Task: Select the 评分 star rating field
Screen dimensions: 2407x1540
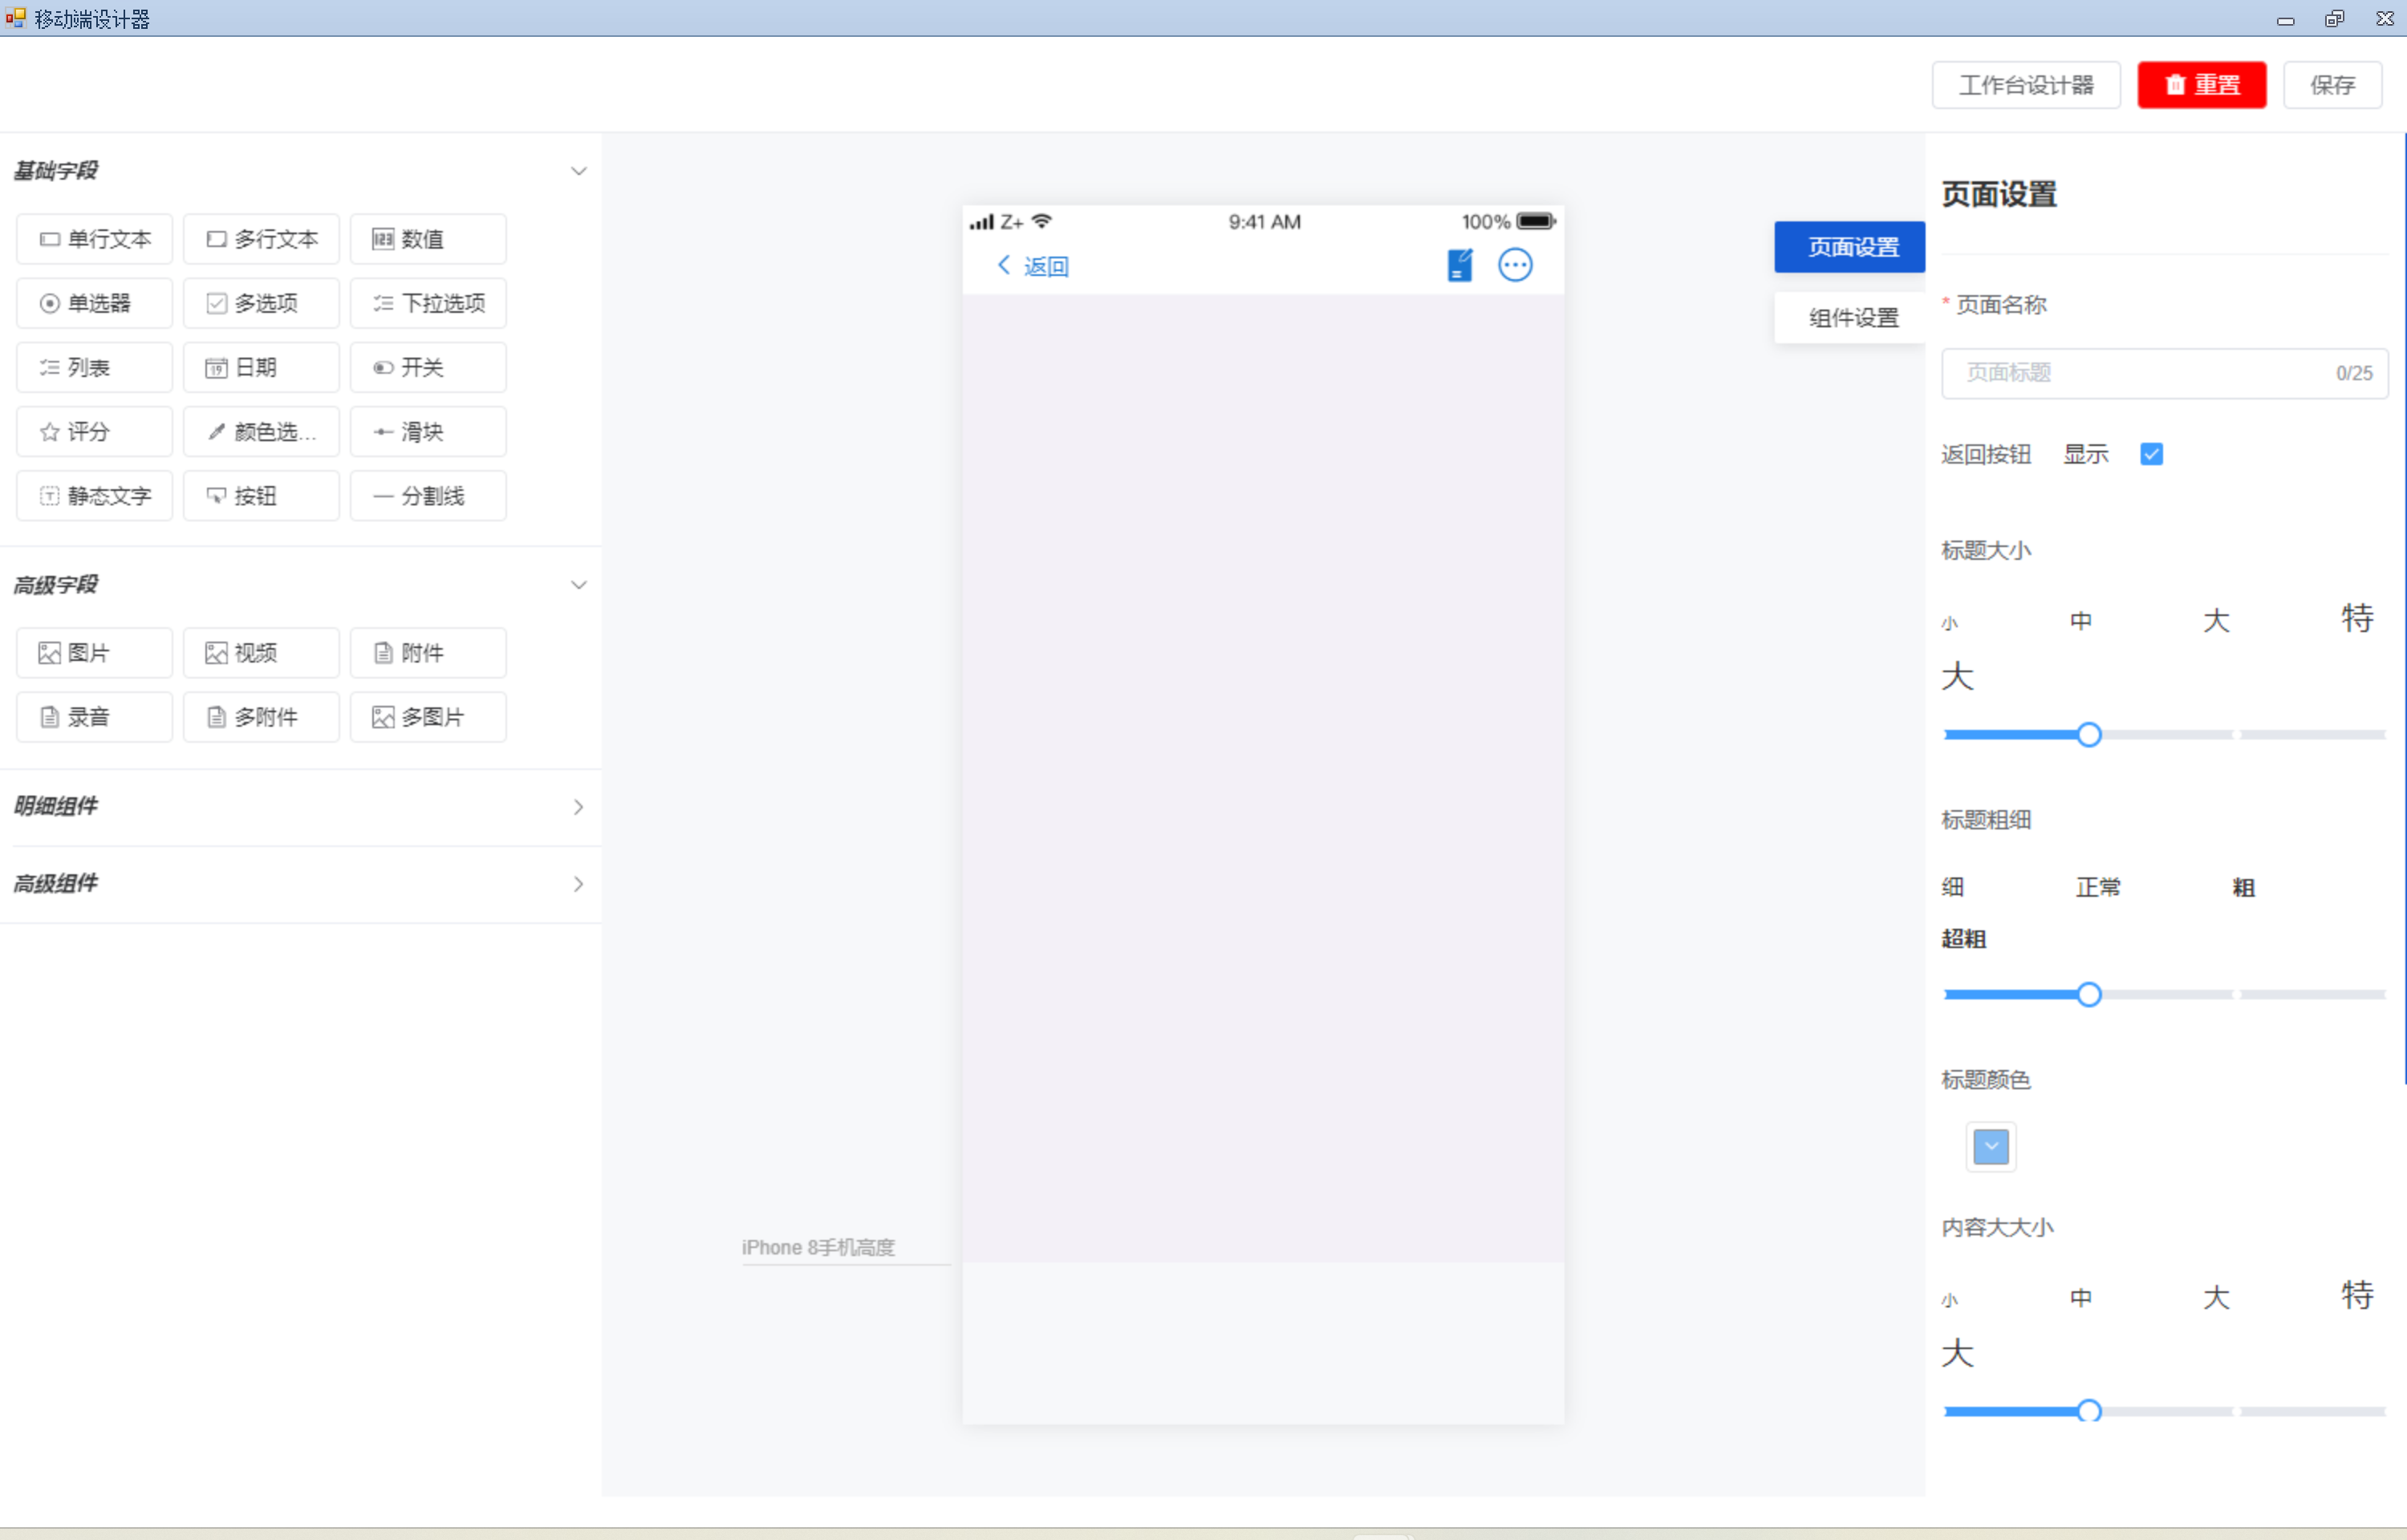Action: [94, 432]
